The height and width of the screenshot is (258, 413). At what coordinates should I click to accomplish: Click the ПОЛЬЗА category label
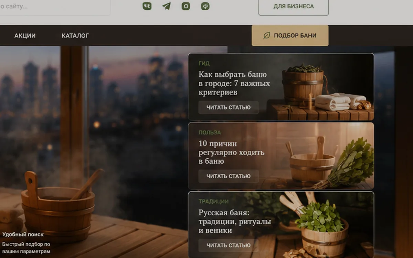coord(210,132)
